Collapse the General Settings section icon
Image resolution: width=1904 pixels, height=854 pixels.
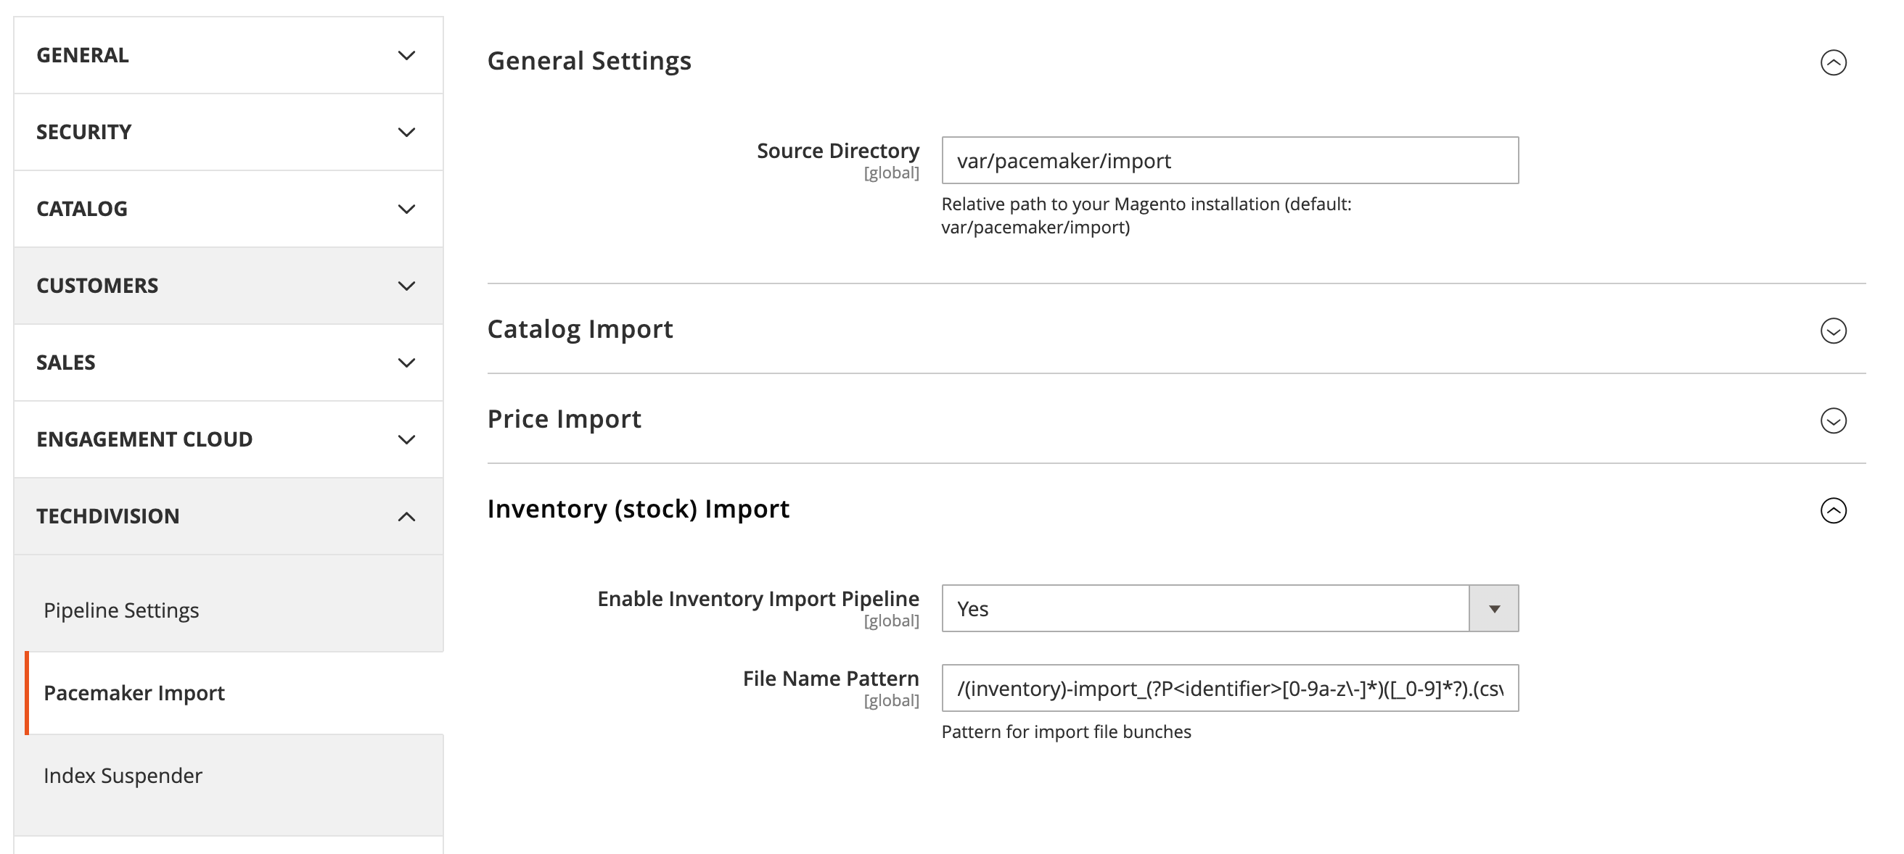[1833, 62]
